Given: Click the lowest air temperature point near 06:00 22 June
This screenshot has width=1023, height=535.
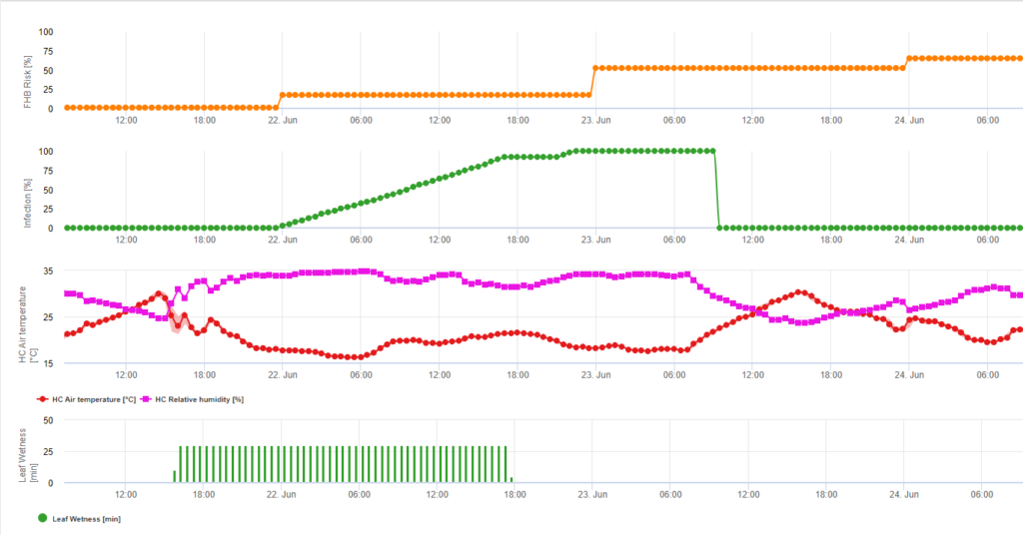Looking at the screenshot, I should coord(355,356).
